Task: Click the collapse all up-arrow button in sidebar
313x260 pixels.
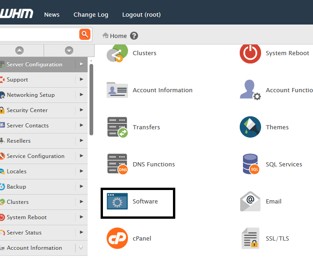Action: click(19, 51)
